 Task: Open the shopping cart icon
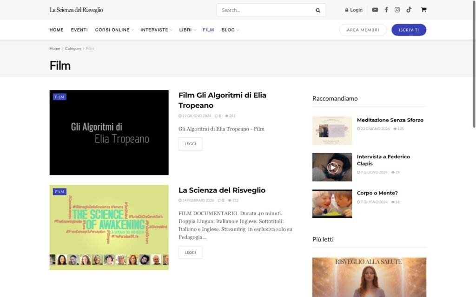click(423, 10)
